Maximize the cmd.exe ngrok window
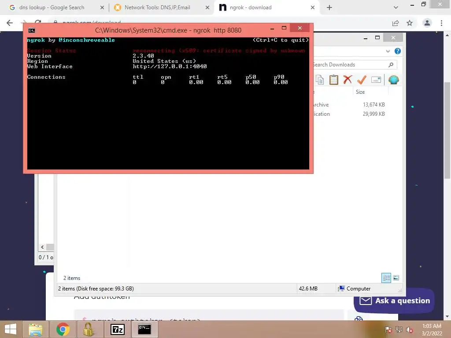Viewport: 451px width, 338px height. tap(284, 28)
